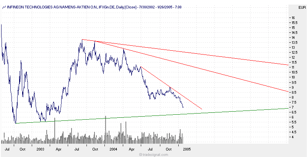The width and height of the screenshot is (308, 157).
Task: Select the green support trend line
Action: point(152,116)
